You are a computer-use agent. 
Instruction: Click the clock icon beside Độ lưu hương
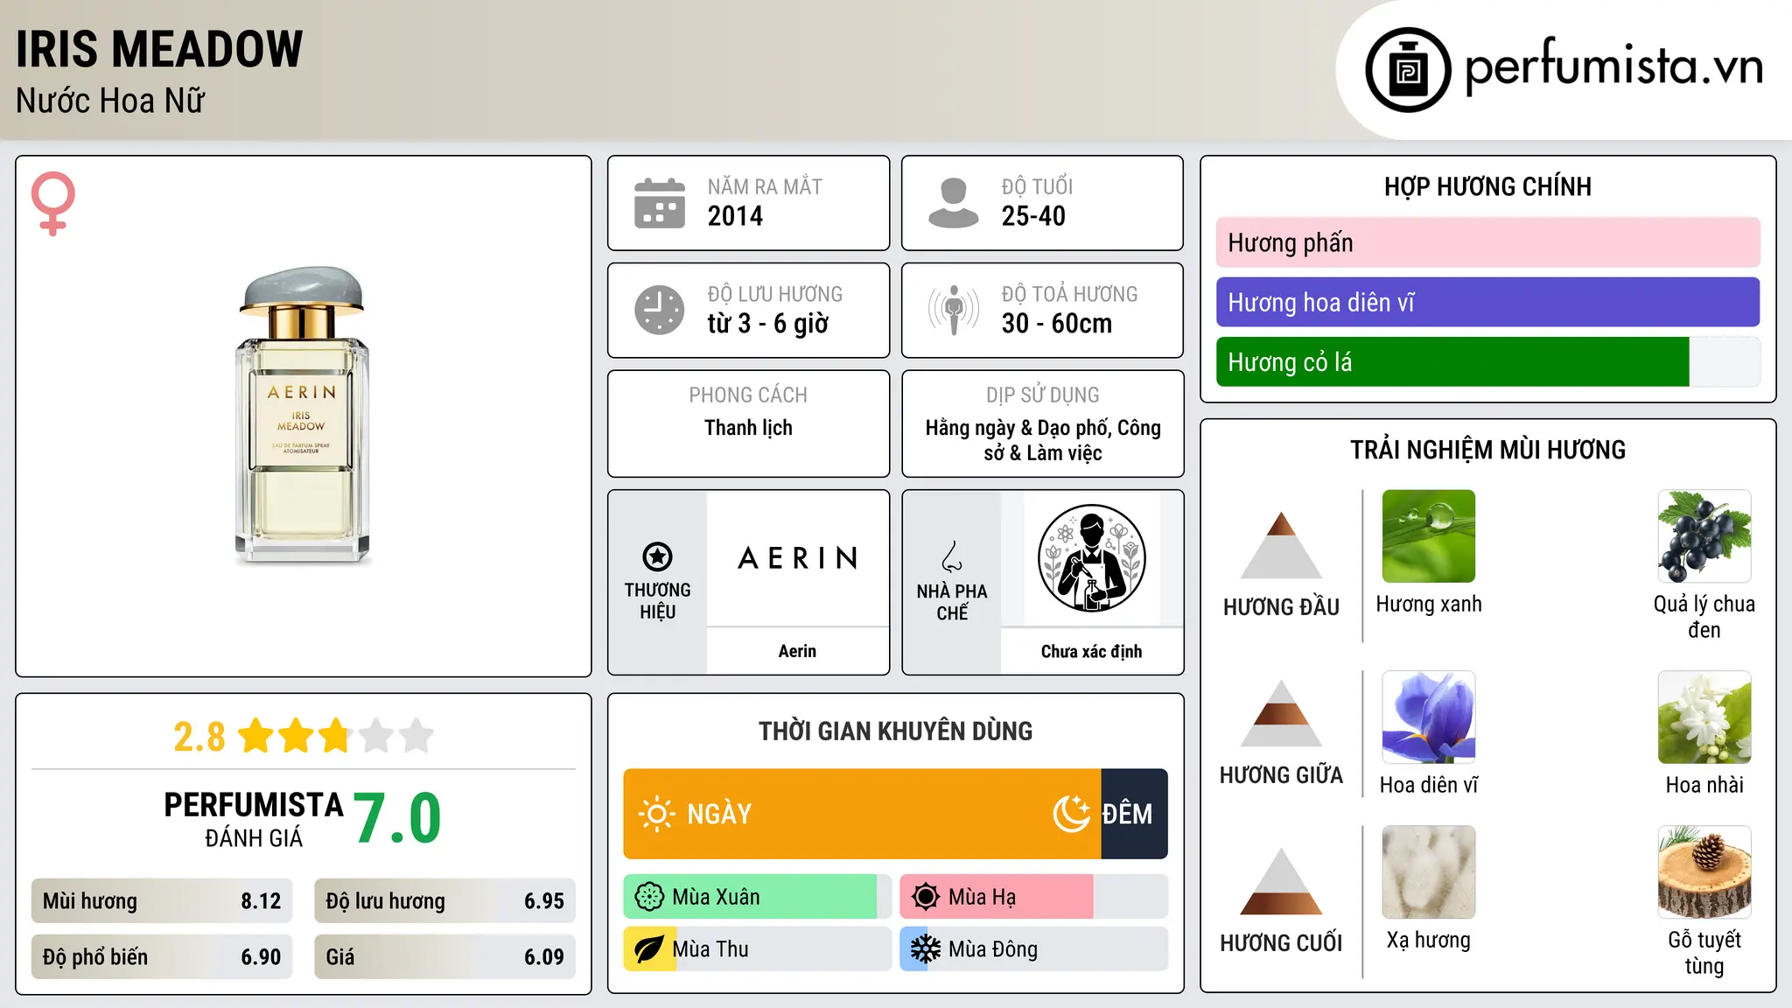660,310
